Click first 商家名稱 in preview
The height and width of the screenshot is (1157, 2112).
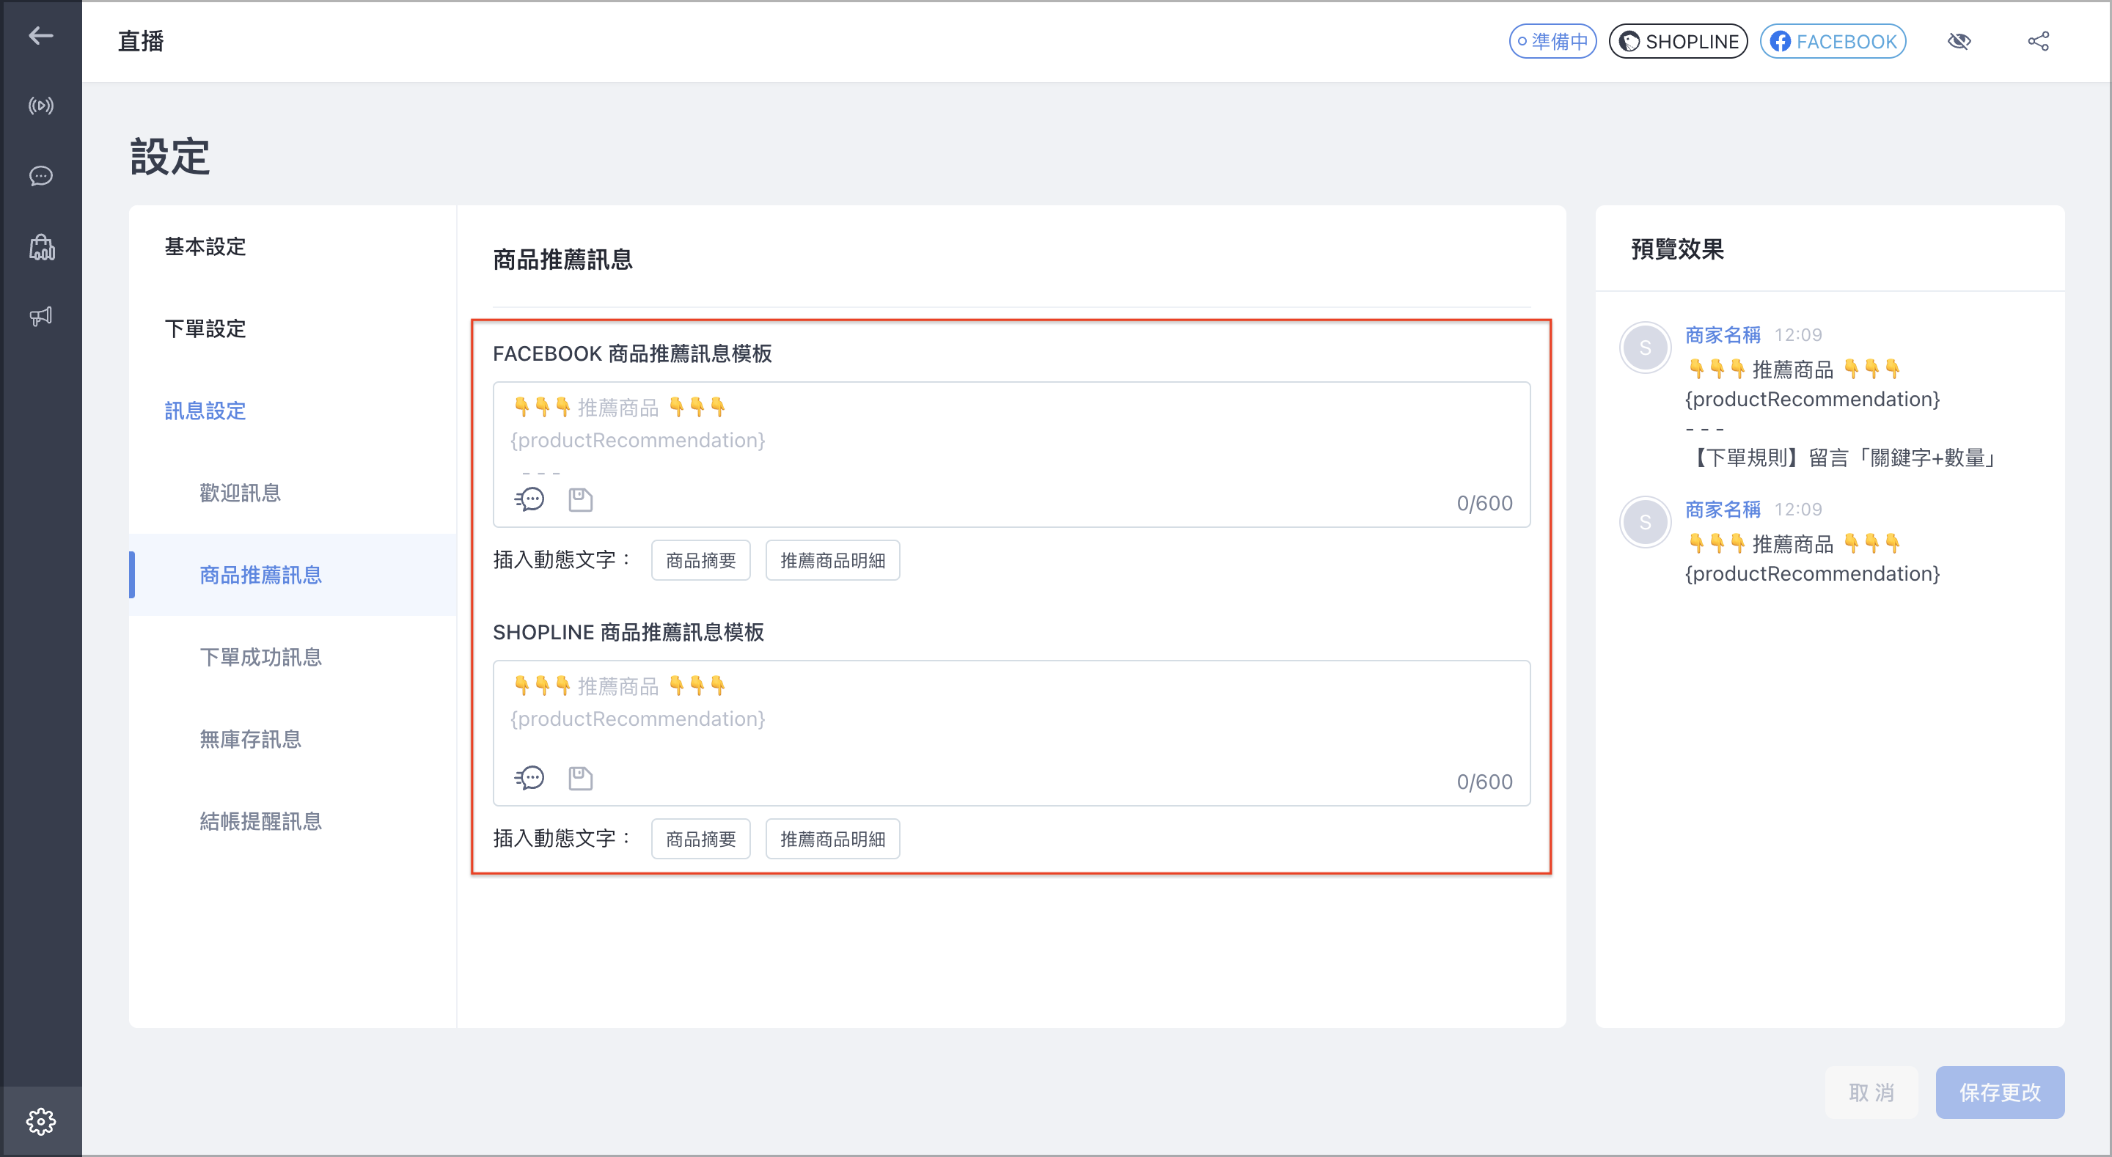click(x=1723, y=334)
